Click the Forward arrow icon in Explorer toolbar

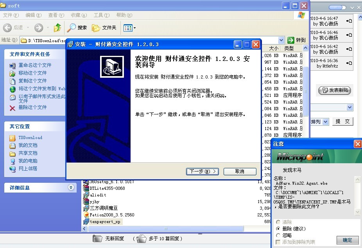(39, 28)
